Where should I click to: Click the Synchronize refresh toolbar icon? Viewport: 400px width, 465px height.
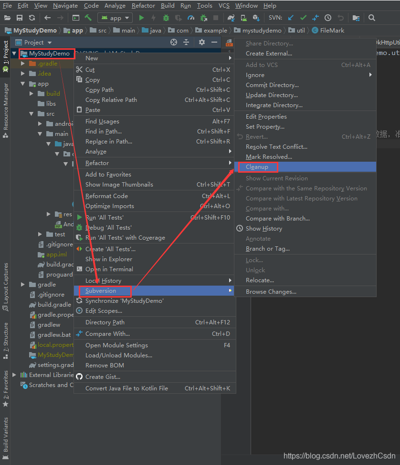click(32, 18)
